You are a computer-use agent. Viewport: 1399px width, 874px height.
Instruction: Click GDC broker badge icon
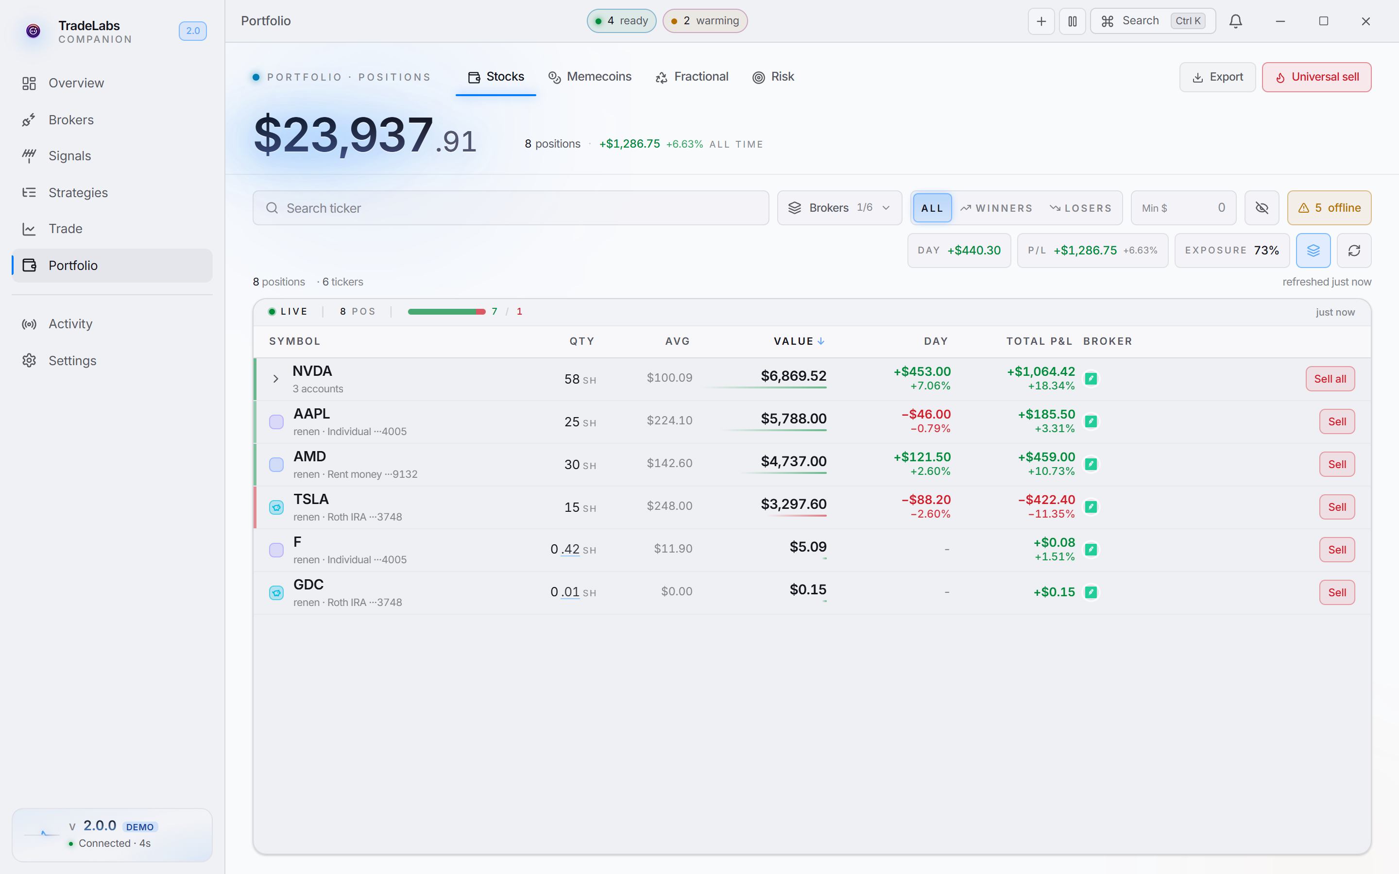1091,592
